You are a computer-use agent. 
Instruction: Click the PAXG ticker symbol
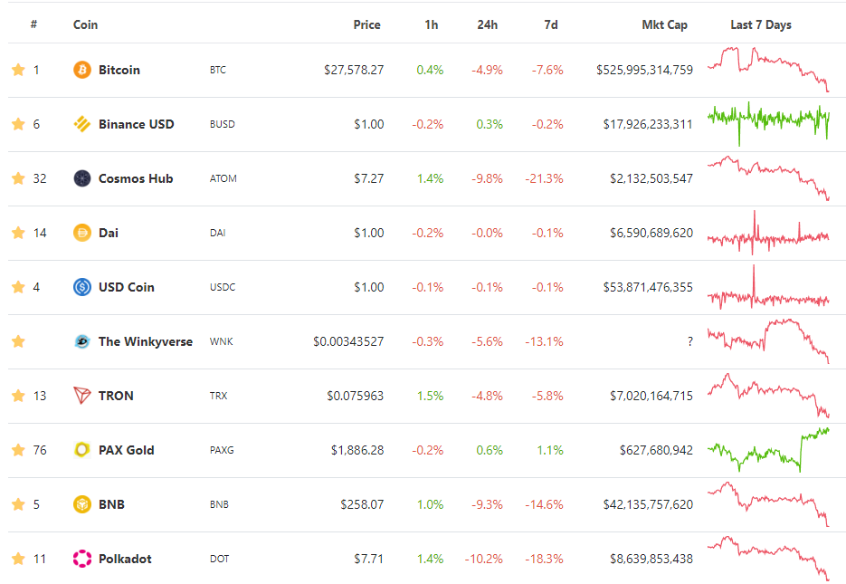point(222,450)
